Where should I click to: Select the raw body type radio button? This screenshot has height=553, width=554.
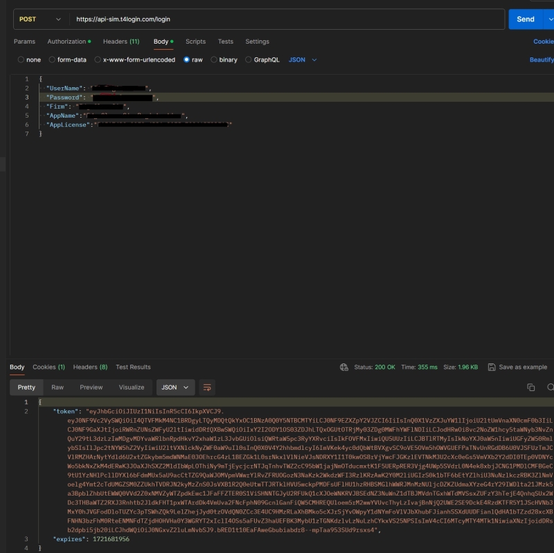pos(187,60)
